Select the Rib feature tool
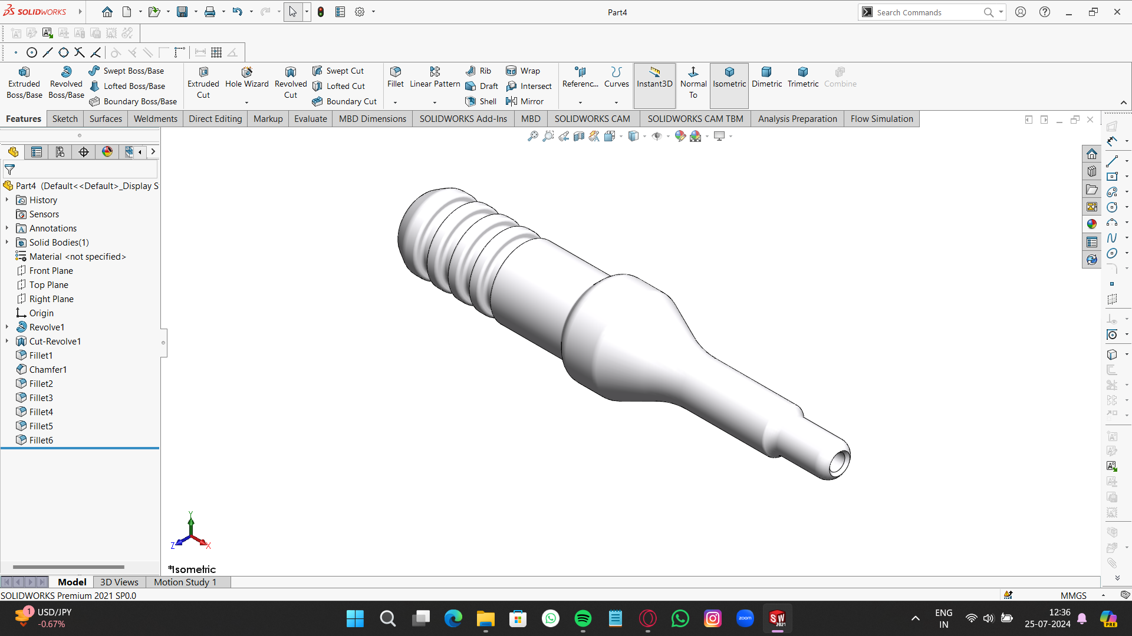 [478, 71]
